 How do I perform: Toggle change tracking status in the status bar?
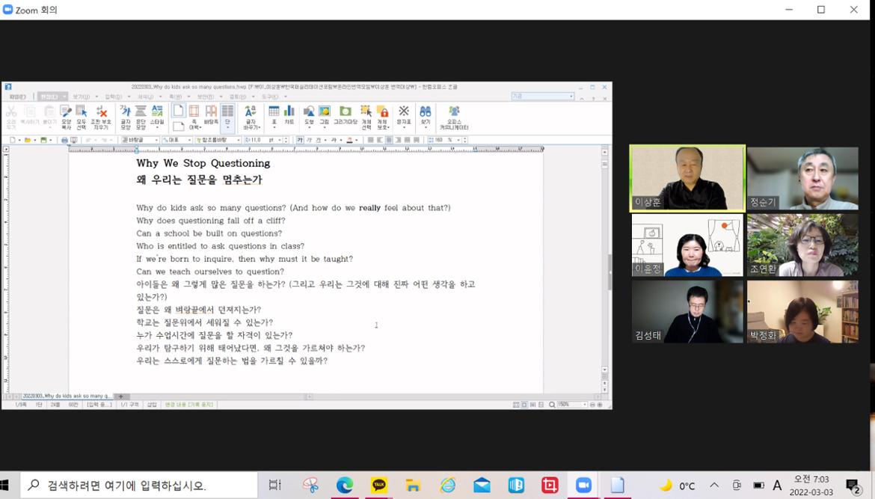[189, 405]
